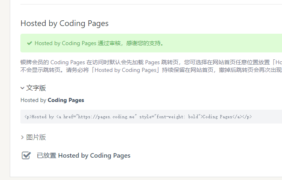Viewport: 282px width, 180px height.
Task: Expand the 图片版 section chevron
Action: point(22,137)
